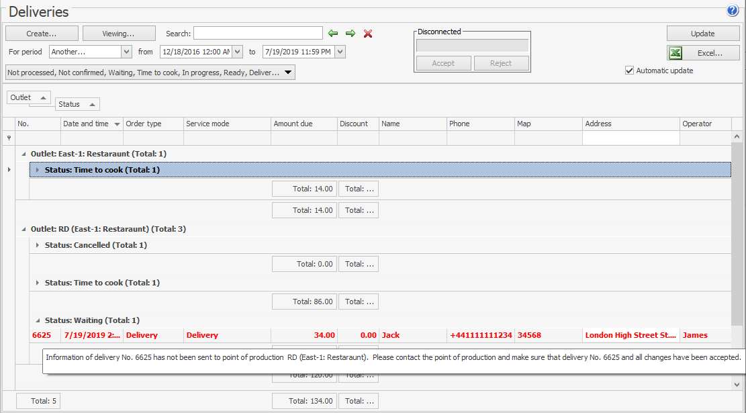Click the Create... button

(42, 34)
